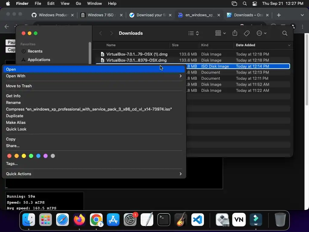Open the Trash in the Dock
309x232 pixels.
[280, 220]
